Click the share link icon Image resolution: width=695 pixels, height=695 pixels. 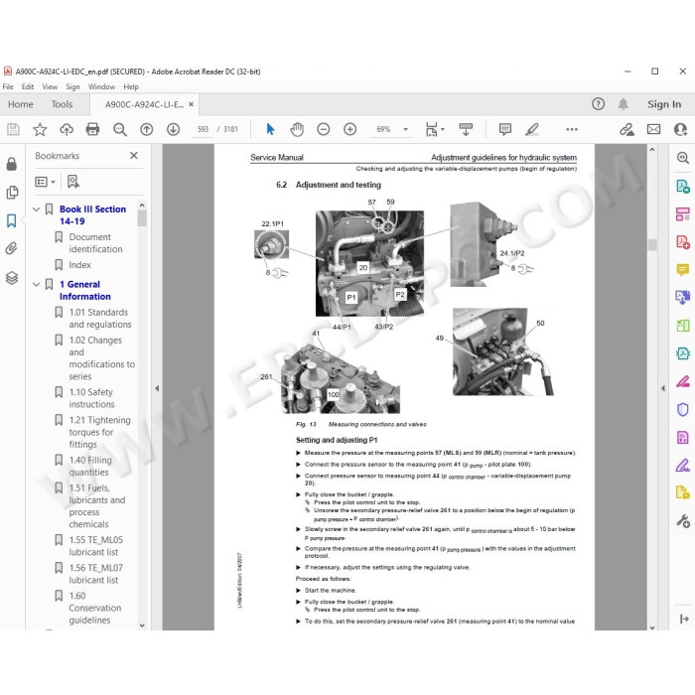tap(626, 129)
